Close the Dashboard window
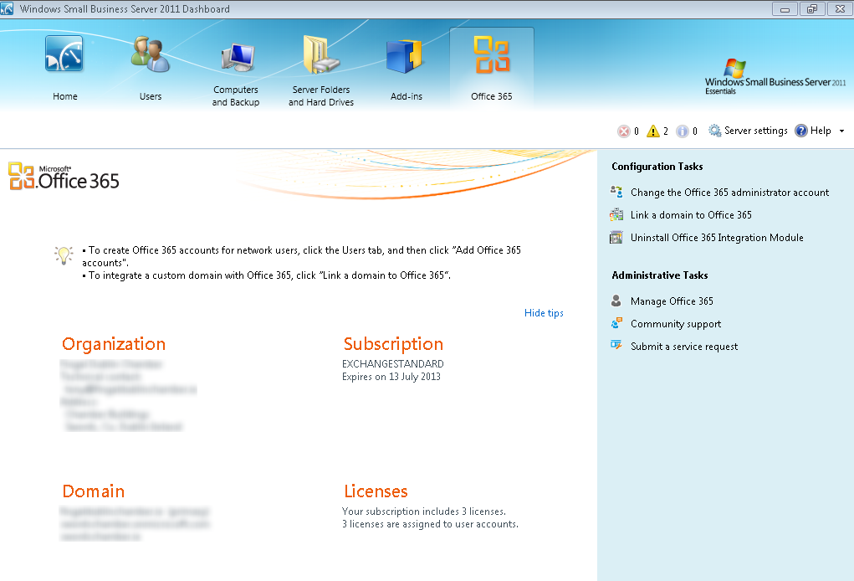854x581 pixels. 841,8
